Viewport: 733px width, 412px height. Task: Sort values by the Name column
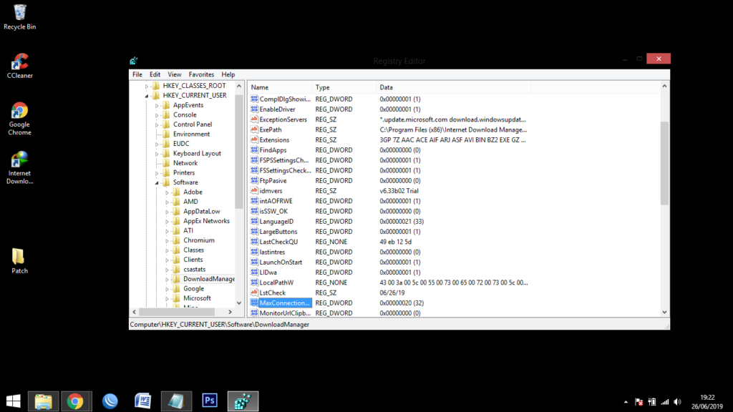280,87
